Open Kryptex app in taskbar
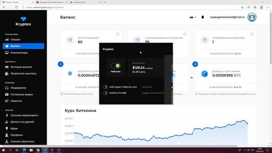 point(45,150)
